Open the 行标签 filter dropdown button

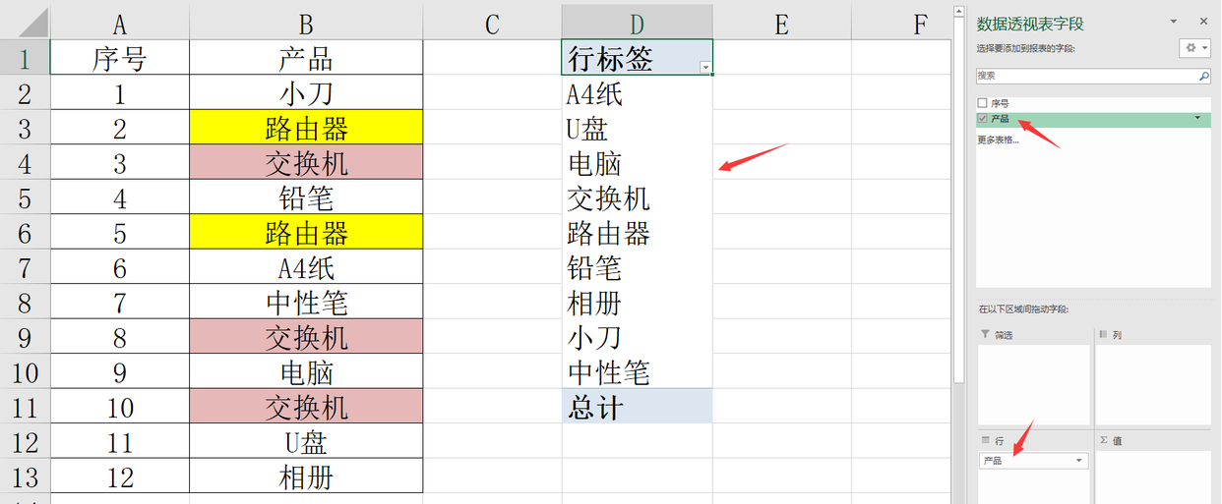[705, 67]
